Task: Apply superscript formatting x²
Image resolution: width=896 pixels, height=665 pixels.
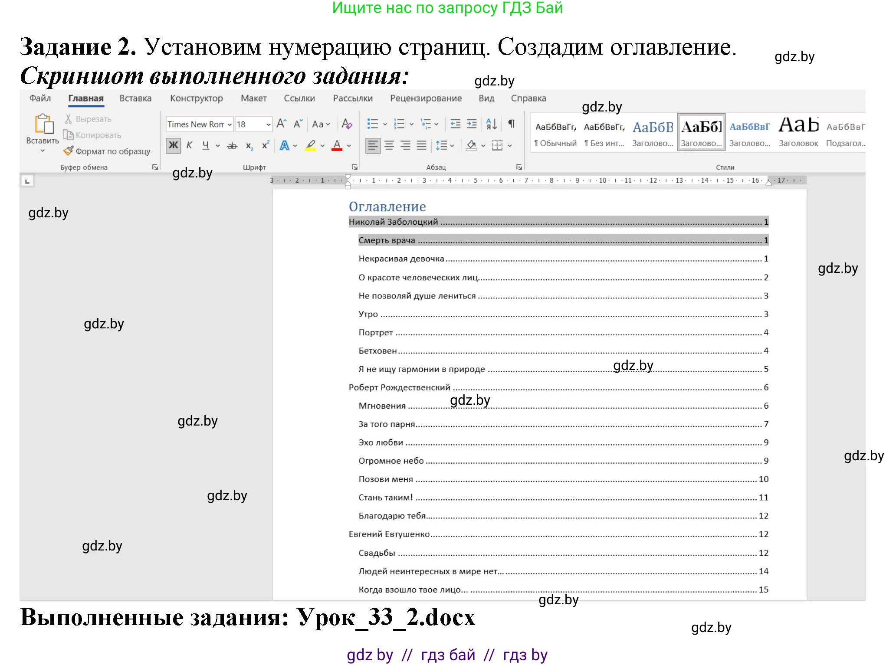Action: coord(266,145)
